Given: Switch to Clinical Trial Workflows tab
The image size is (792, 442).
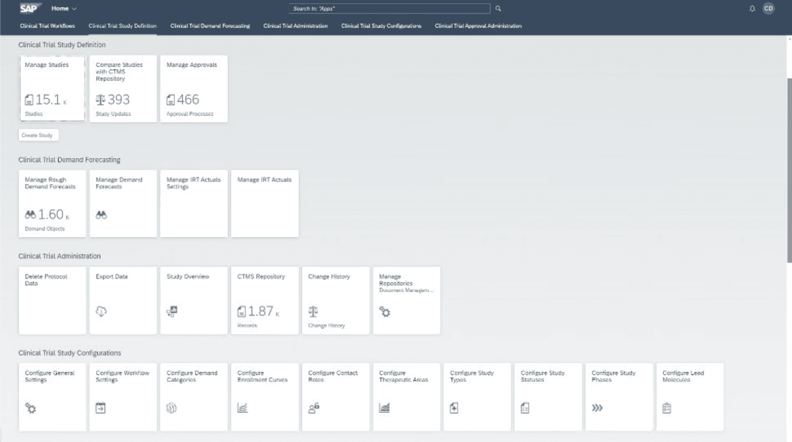Looking at the screenshot, I should 47,26.
